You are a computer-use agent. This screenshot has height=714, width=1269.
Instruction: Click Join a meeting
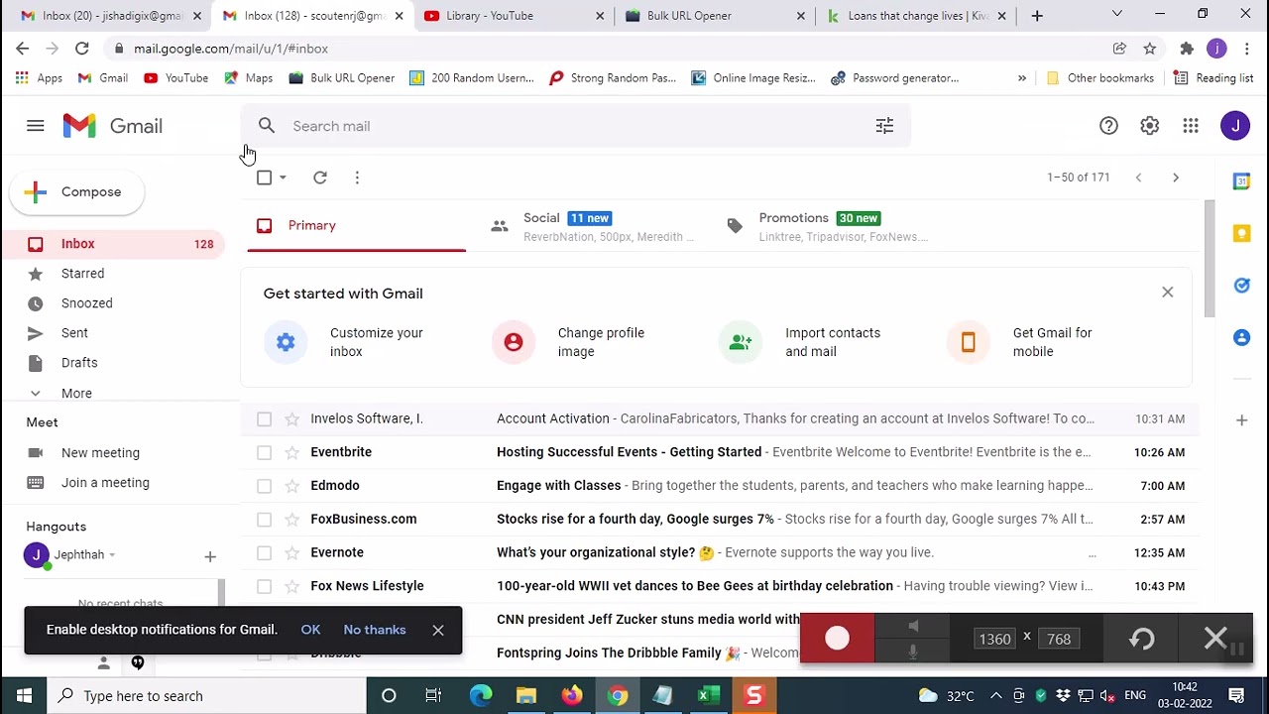[105, 483]
